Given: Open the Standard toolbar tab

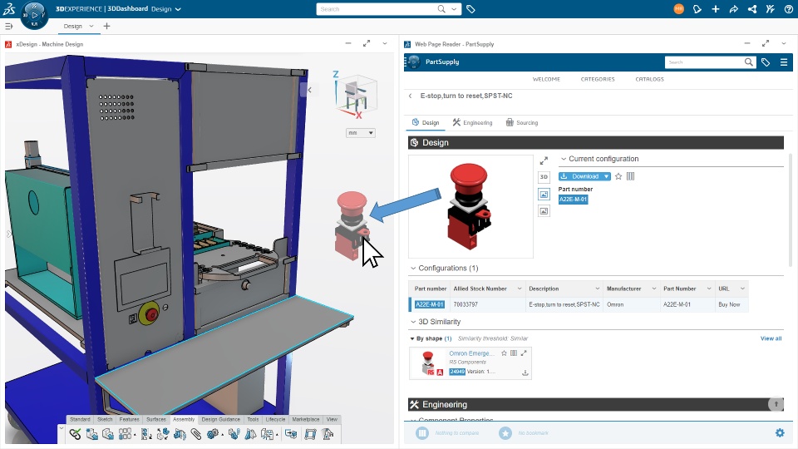Looking at the screenshot, I should [x=80, y=419].
